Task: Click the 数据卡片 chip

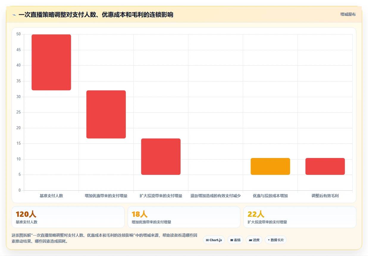Action: point(276,240)
